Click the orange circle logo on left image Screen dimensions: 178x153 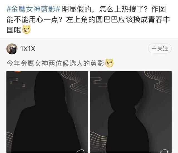click(x=18, y=72)
